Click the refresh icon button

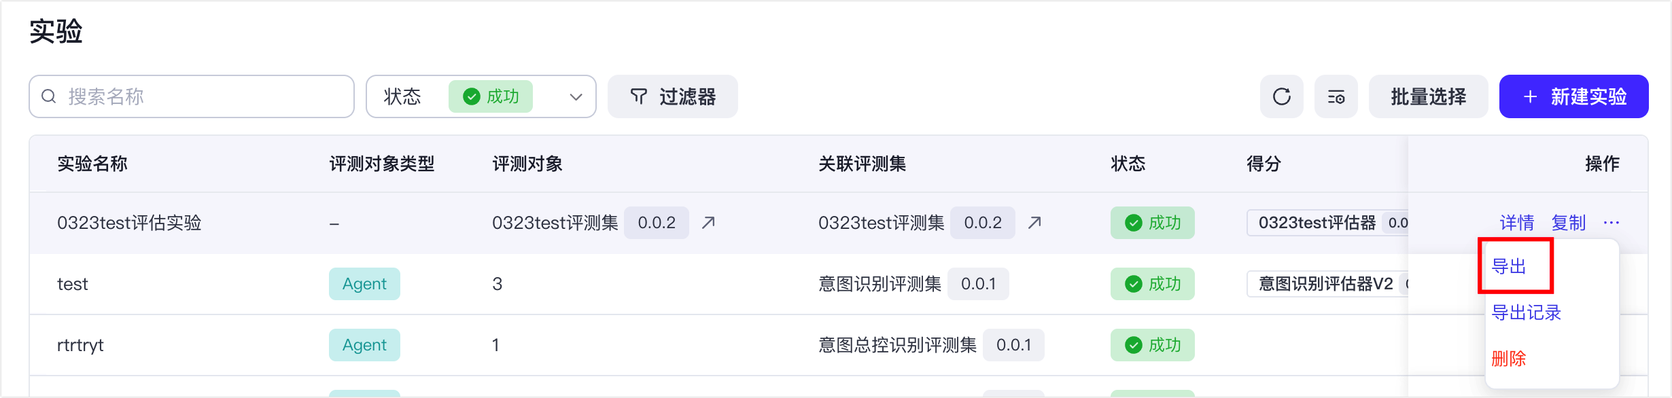[x=1281, y=96]
